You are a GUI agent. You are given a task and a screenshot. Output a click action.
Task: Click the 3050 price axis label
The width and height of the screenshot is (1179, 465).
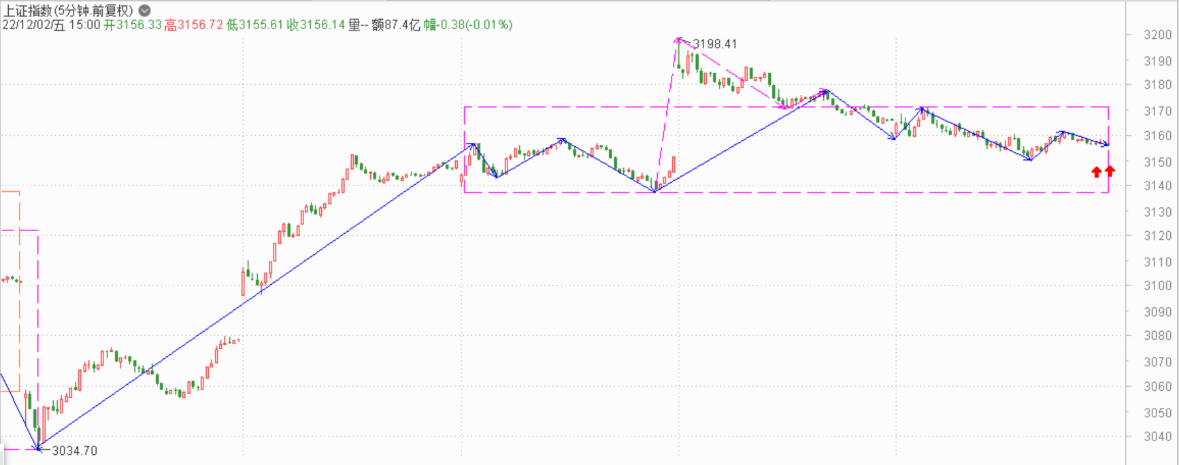1158,413
